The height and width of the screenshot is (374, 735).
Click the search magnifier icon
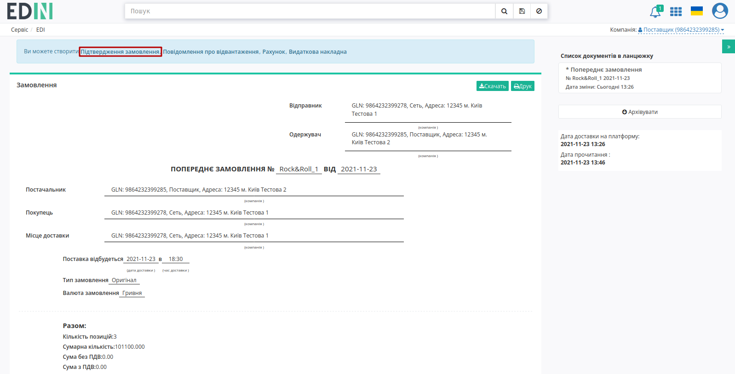pos(504,11)
